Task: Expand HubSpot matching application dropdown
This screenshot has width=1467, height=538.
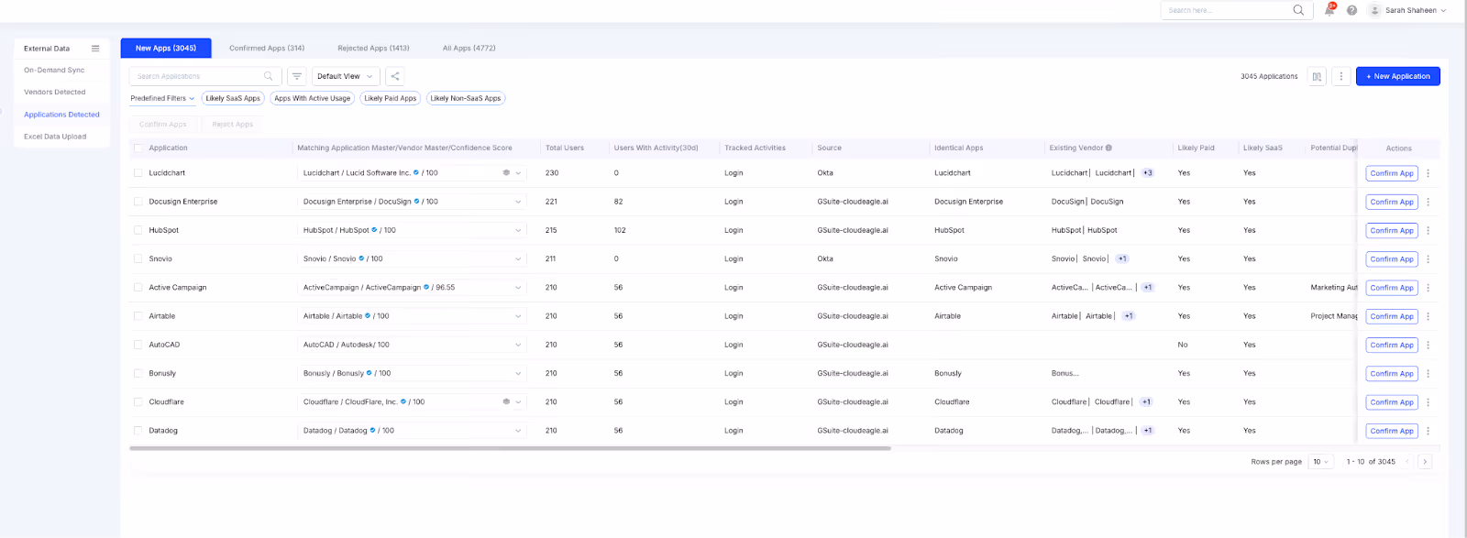Action: click(x=518, y=230)
